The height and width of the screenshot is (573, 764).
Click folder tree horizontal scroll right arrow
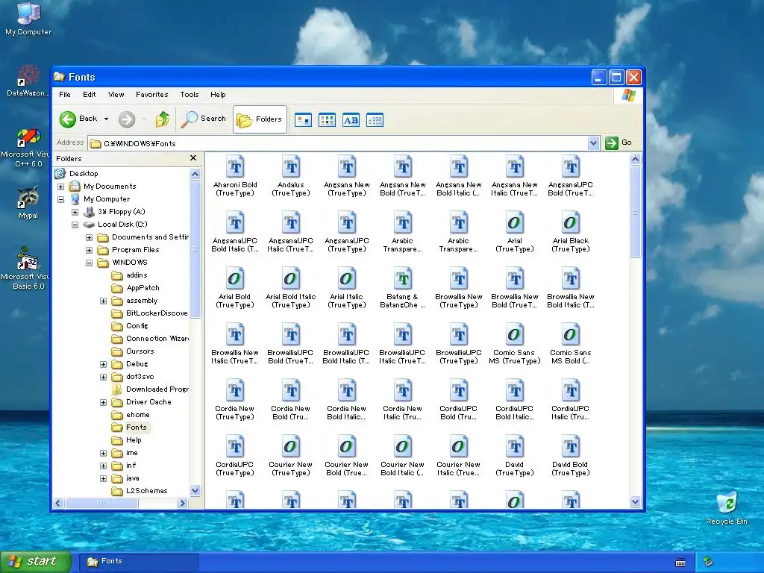pos(183,503)
